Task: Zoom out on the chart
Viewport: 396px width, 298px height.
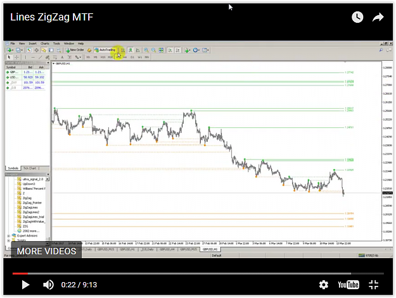Action: pos(153,50)
